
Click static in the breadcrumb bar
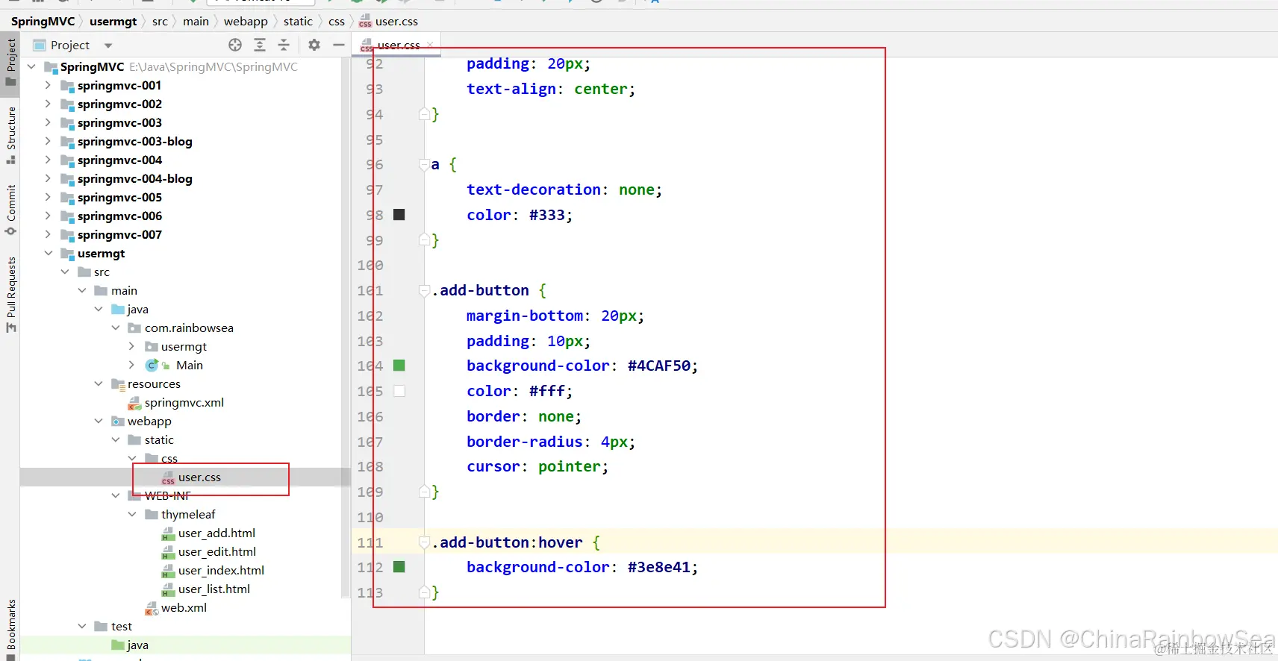pyautogui.click(x=298, y=22)
